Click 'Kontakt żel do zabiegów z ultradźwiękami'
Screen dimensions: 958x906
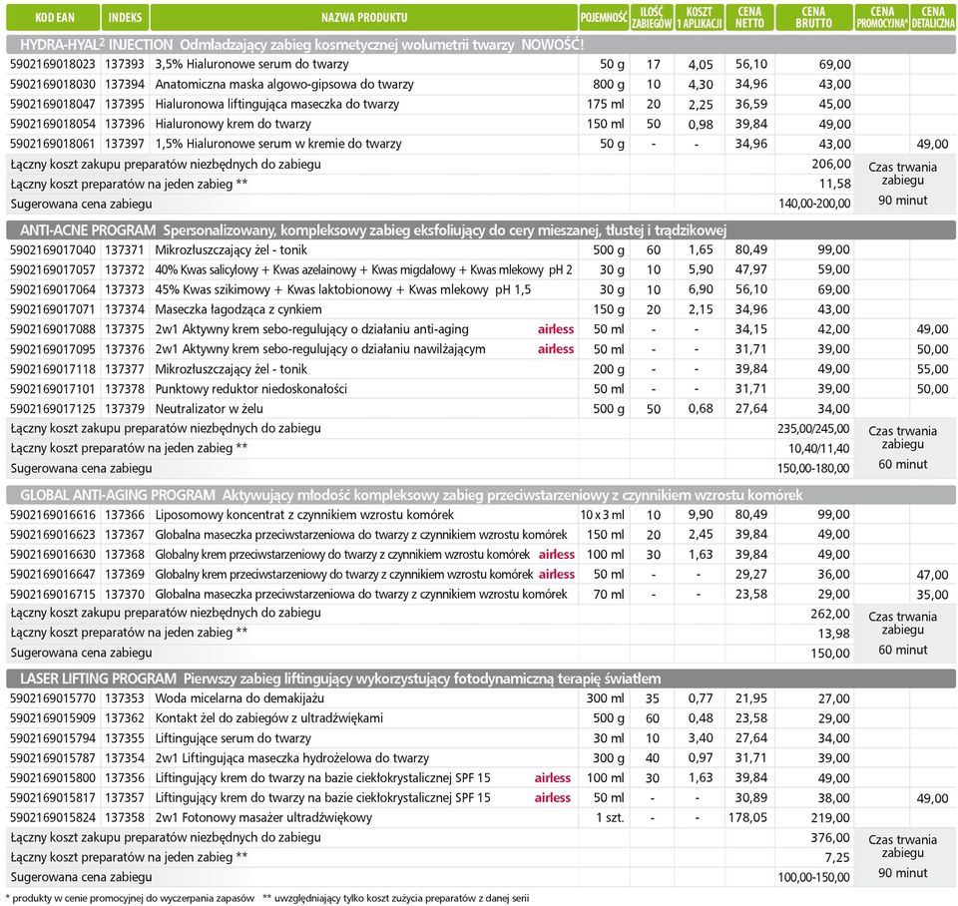pos(268,718)
